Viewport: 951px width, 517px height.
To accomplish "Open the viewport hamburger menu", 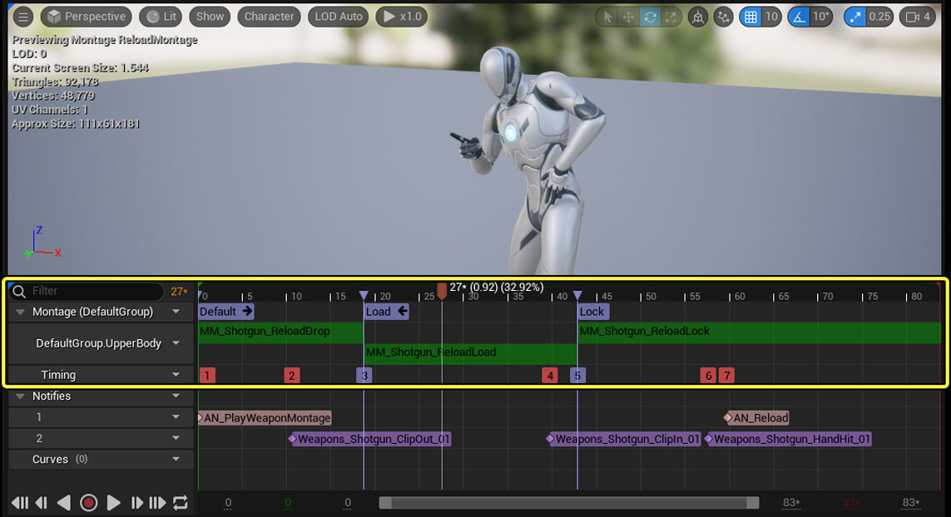I will click(x=22, y=17).
